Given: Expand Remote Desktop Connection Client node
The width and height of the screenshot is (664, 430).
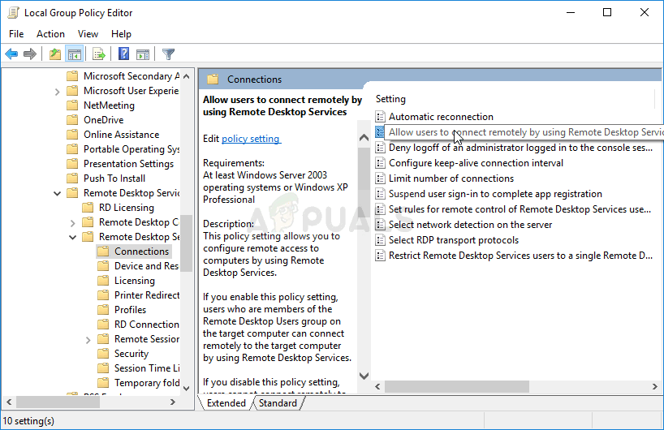Looking at the screenshot, I should pos(72,222).
